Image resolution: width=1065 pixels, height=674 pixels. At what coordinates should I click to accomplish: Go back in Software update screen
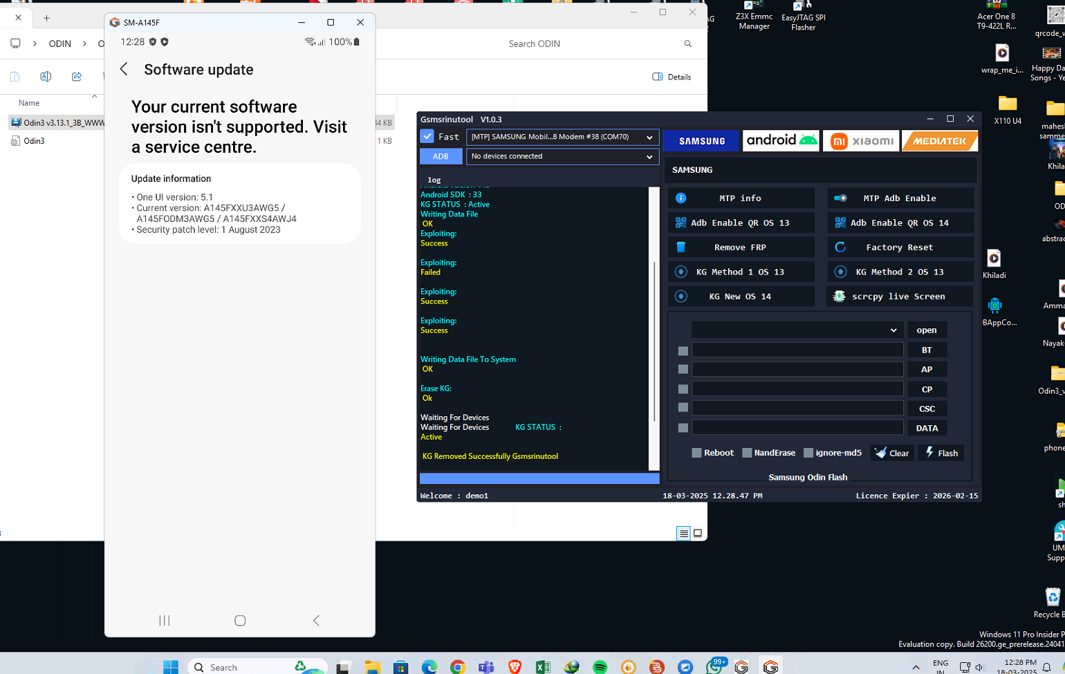pos(124,69)
